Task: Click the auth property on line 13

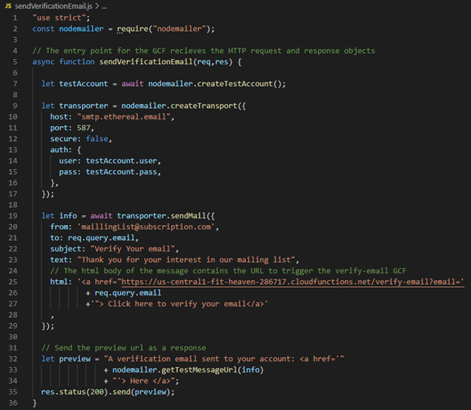Action: coord(59,150)
